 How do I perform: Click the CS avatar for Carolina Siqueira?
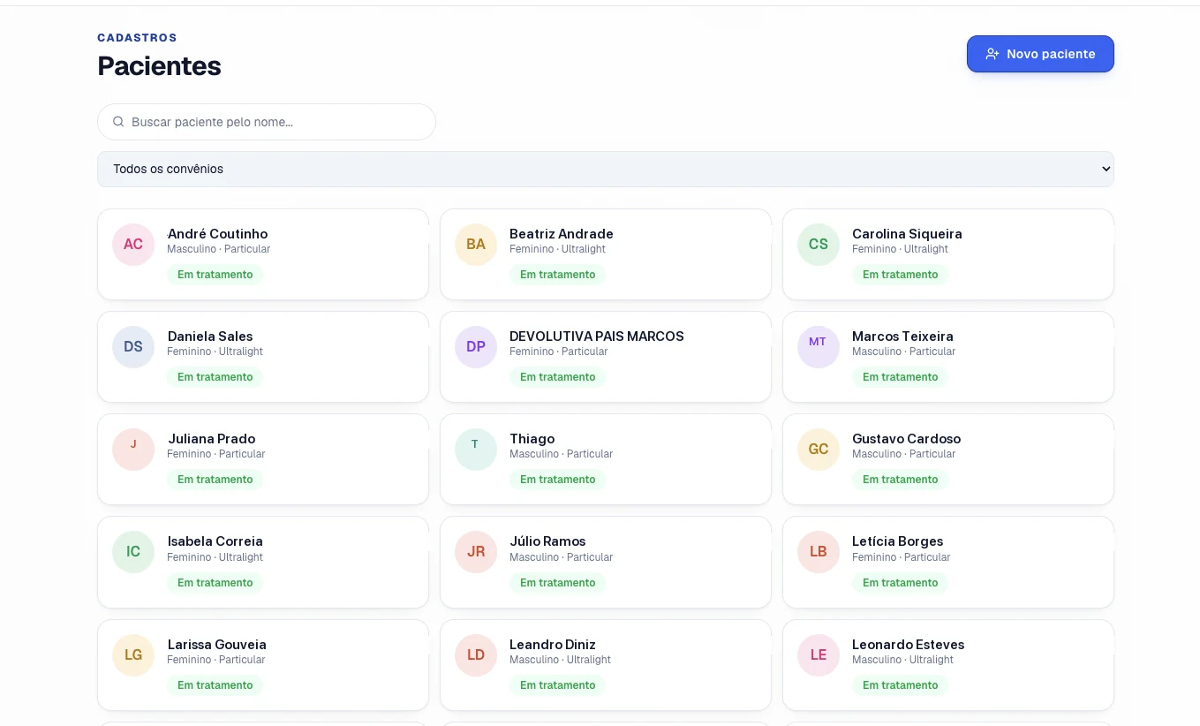(819, 245)
